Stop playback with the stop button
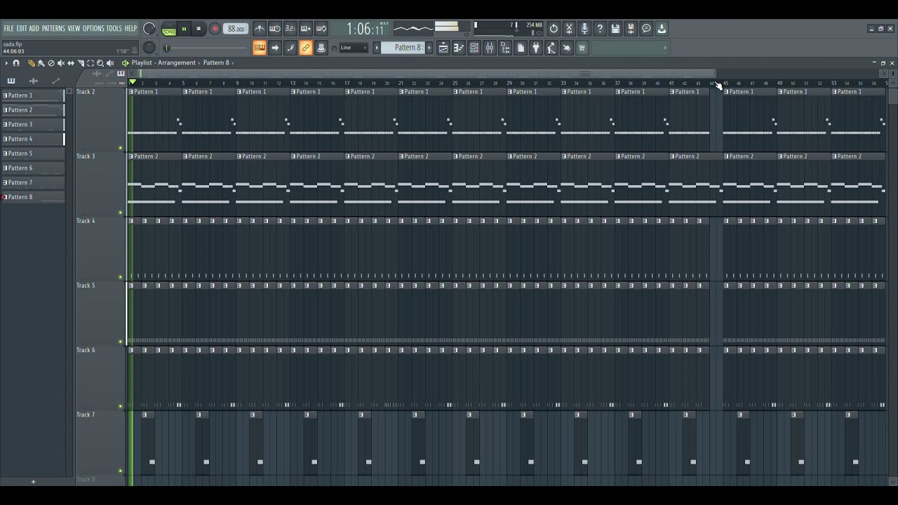 (199, 29)
